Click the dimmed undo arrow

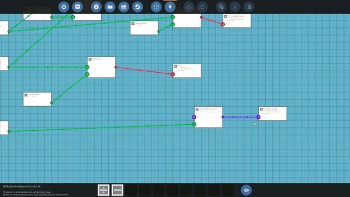click(x=189, y=7)
